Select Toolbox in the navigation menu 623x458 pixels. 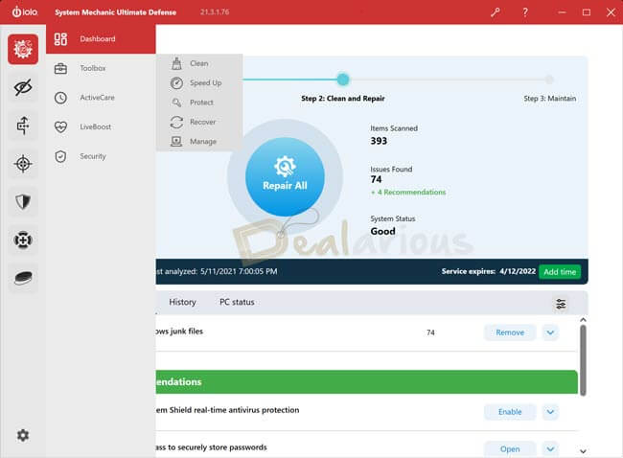tap(101, 68)
